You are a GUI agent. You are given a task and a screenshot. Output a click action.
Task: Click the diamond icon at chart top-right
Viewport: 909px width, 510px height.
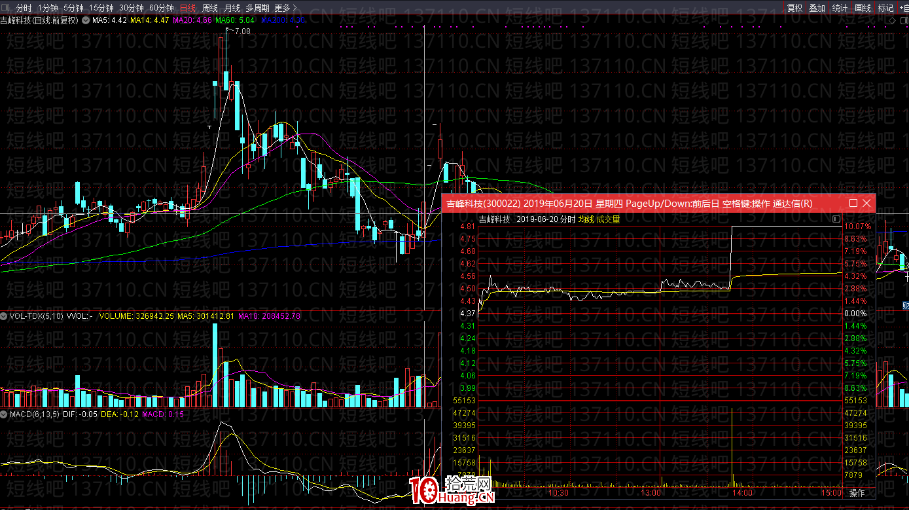893,20
